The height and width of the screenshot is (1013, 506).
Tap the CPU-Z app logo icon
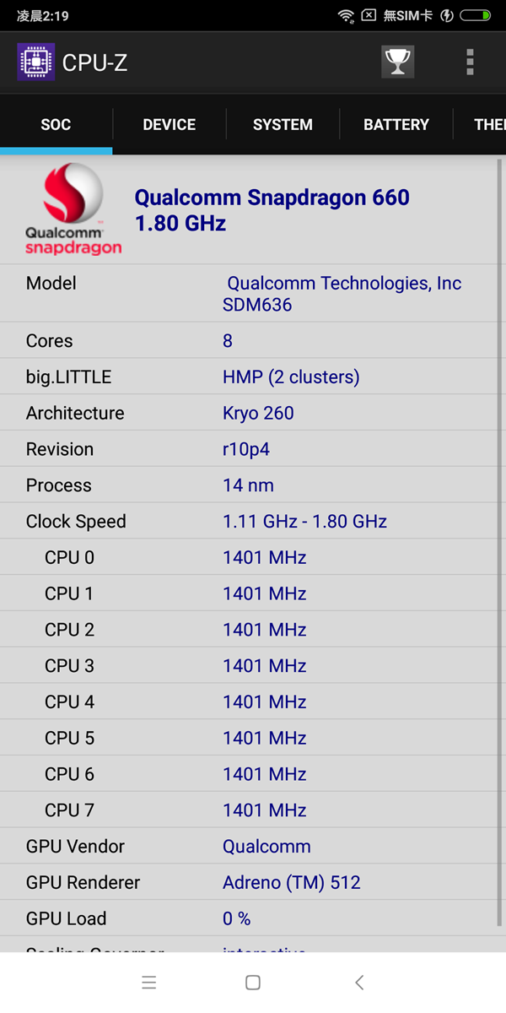tap(36, 62)
